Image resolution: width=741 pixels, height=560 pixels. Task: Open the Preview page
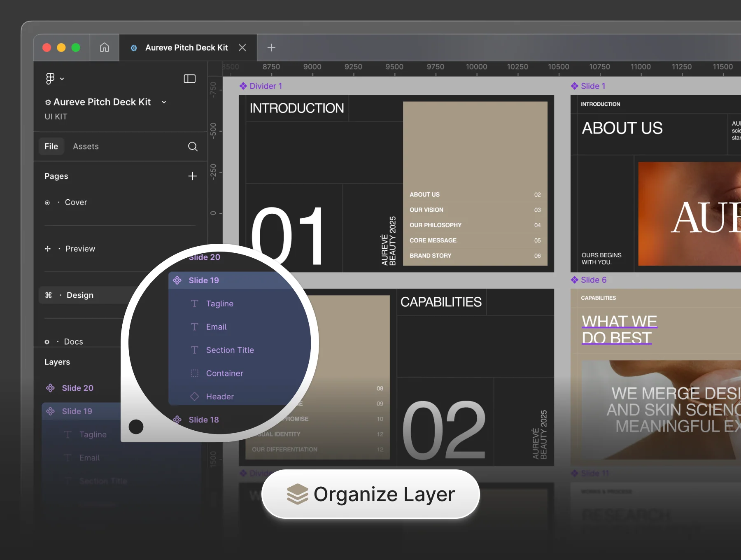(80, 249)
